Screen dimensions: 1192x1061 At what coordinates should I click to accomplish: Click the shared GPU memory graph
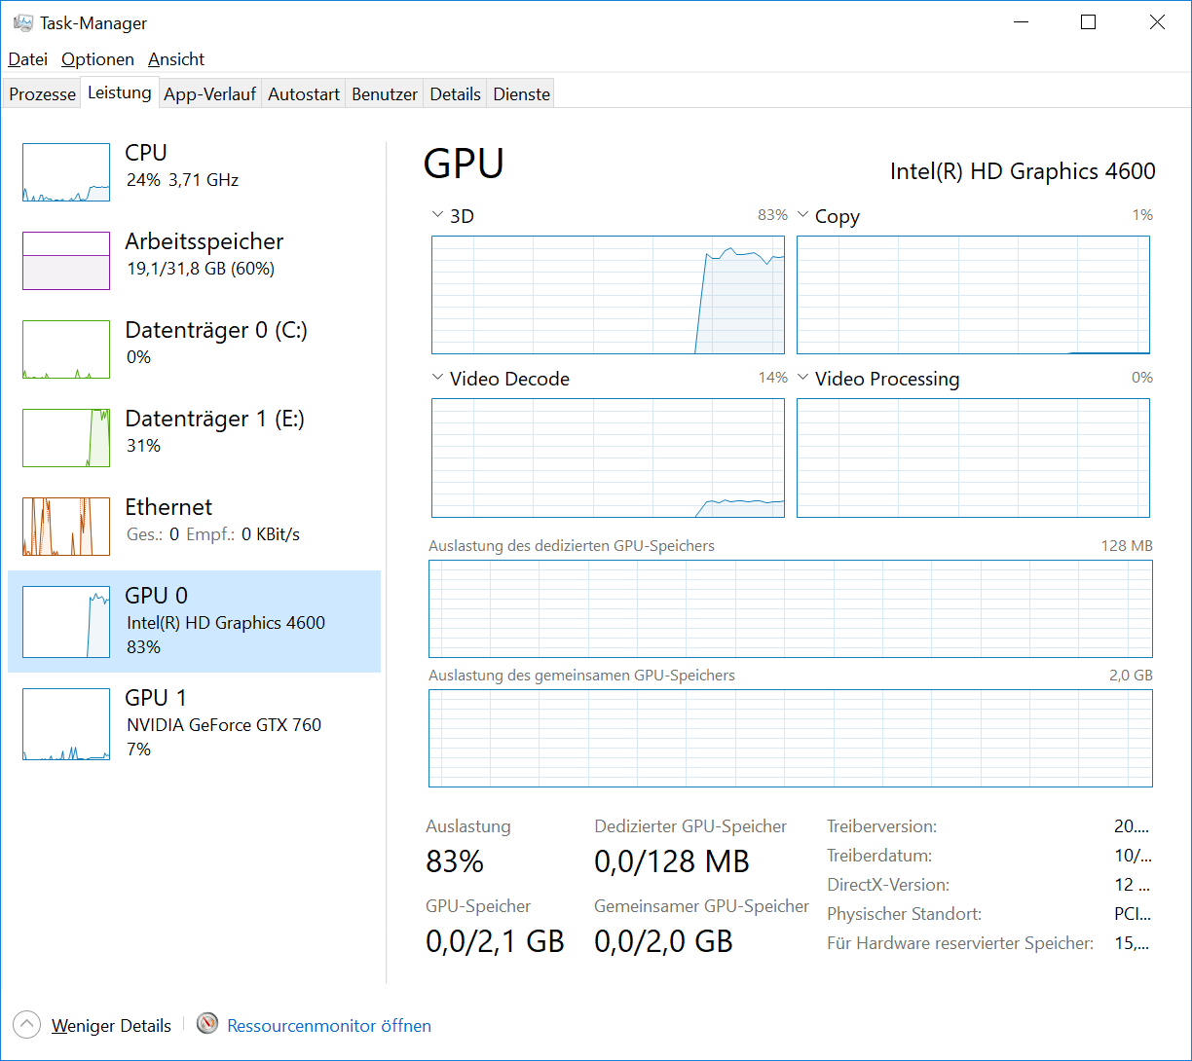point(791,738)
